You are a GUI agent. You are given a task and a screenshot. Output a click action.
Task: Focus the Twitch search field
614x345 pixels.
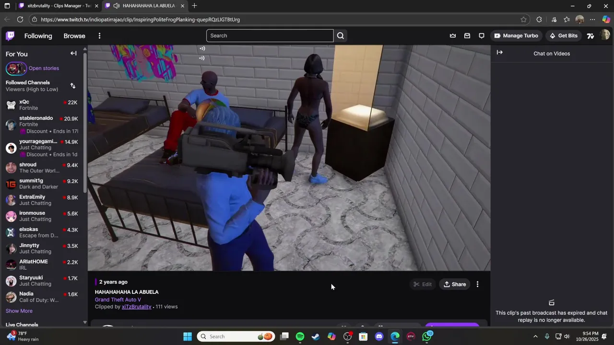[x=270, y=35]
